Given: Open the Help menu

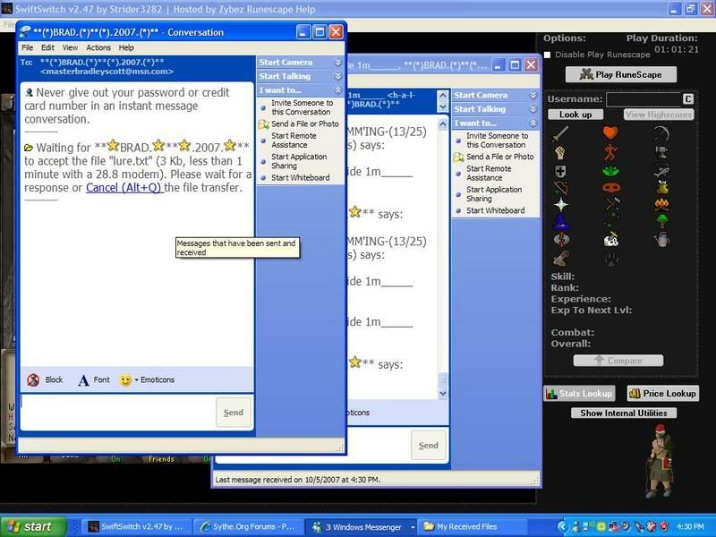Looking at the screenshot, I should (126, 47).
